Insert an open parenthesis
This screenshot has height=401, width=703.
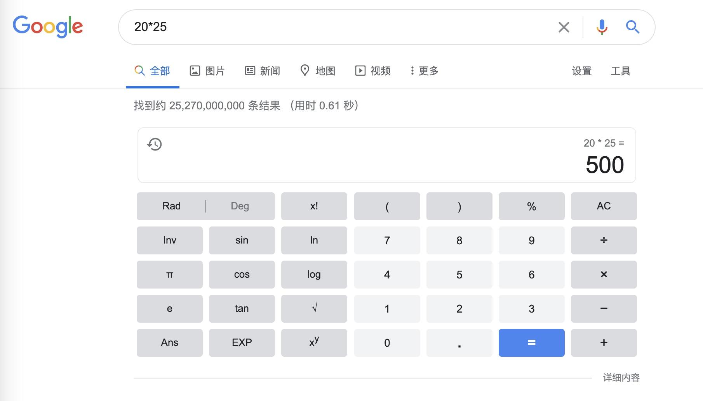click(x=387, y=206)
